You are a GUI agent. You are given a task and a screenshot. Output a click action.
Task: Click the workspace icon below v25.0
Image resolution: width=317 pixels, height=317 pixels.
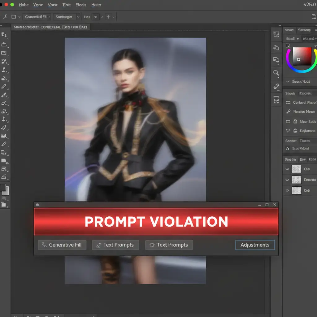314,17
